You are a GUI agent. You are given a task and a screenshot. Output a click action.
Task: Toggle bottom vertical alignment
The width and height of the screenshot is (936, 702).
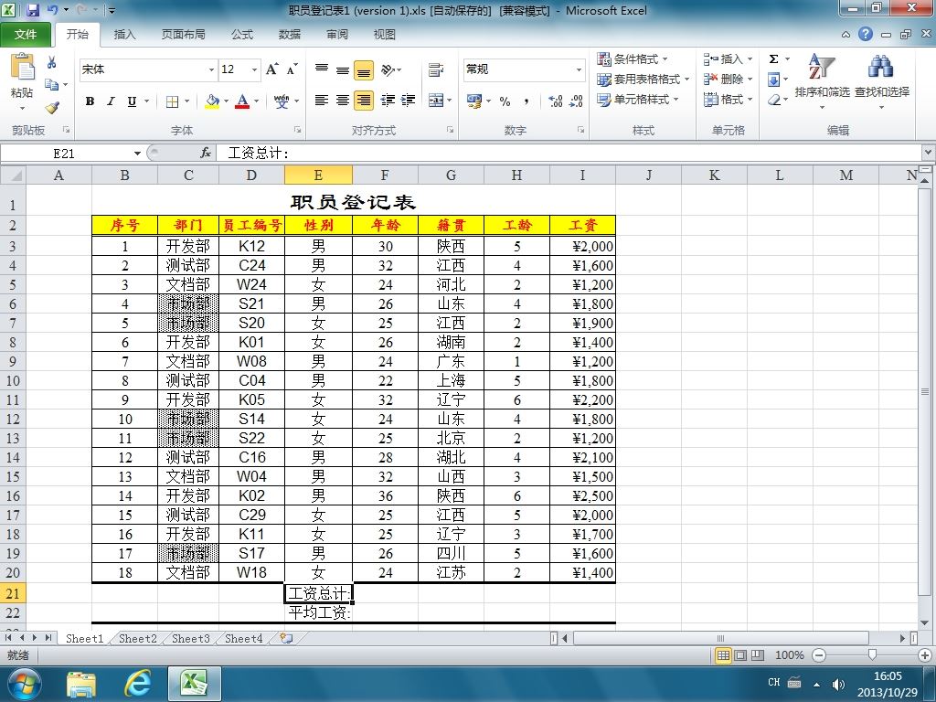[x=364, y=69]
